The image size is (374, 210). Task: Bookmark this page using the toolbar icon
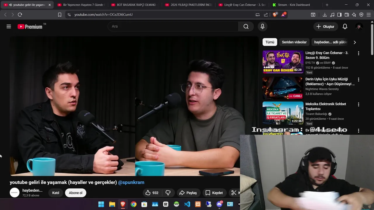60,15
